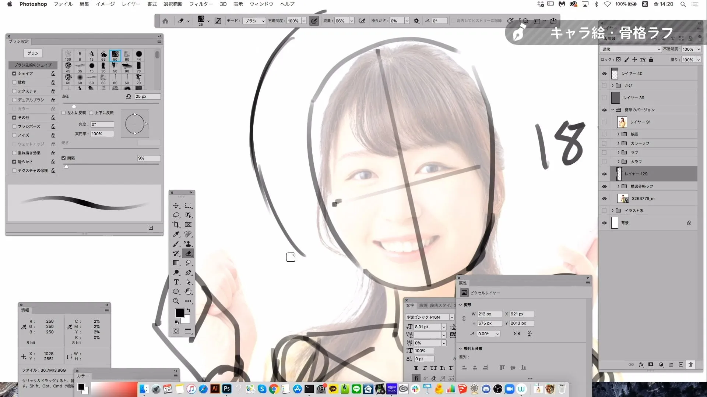Select the Eyedropper tool

point(176,235)
